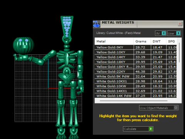This screenshot has width=185, height=139.
Task: Enable Use Object Materials option
Action: pos(159,108)
